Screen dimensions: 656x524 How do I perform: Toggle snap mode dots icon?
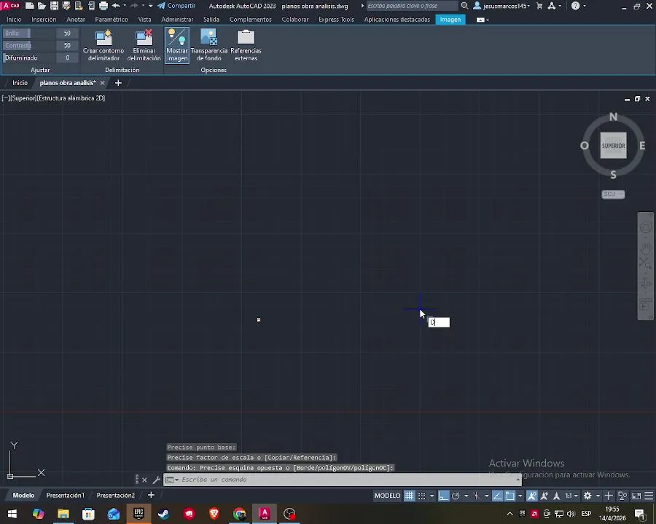pos(422,496)
